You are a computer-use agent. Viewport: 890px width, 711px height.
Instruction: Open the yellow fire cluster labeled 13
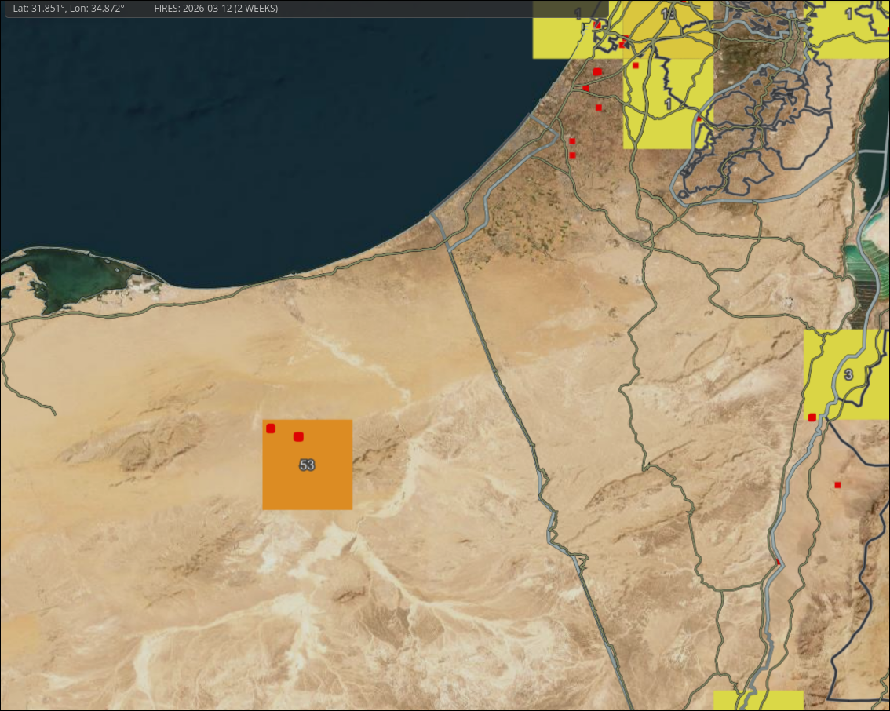click(668, 29)
